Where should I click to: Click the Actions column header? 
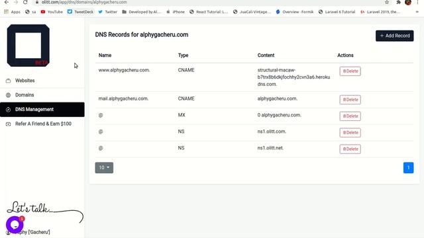345,56
